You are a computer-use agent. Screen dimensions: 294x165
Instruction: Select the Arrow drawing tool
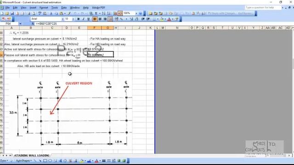tap(40, 161)
